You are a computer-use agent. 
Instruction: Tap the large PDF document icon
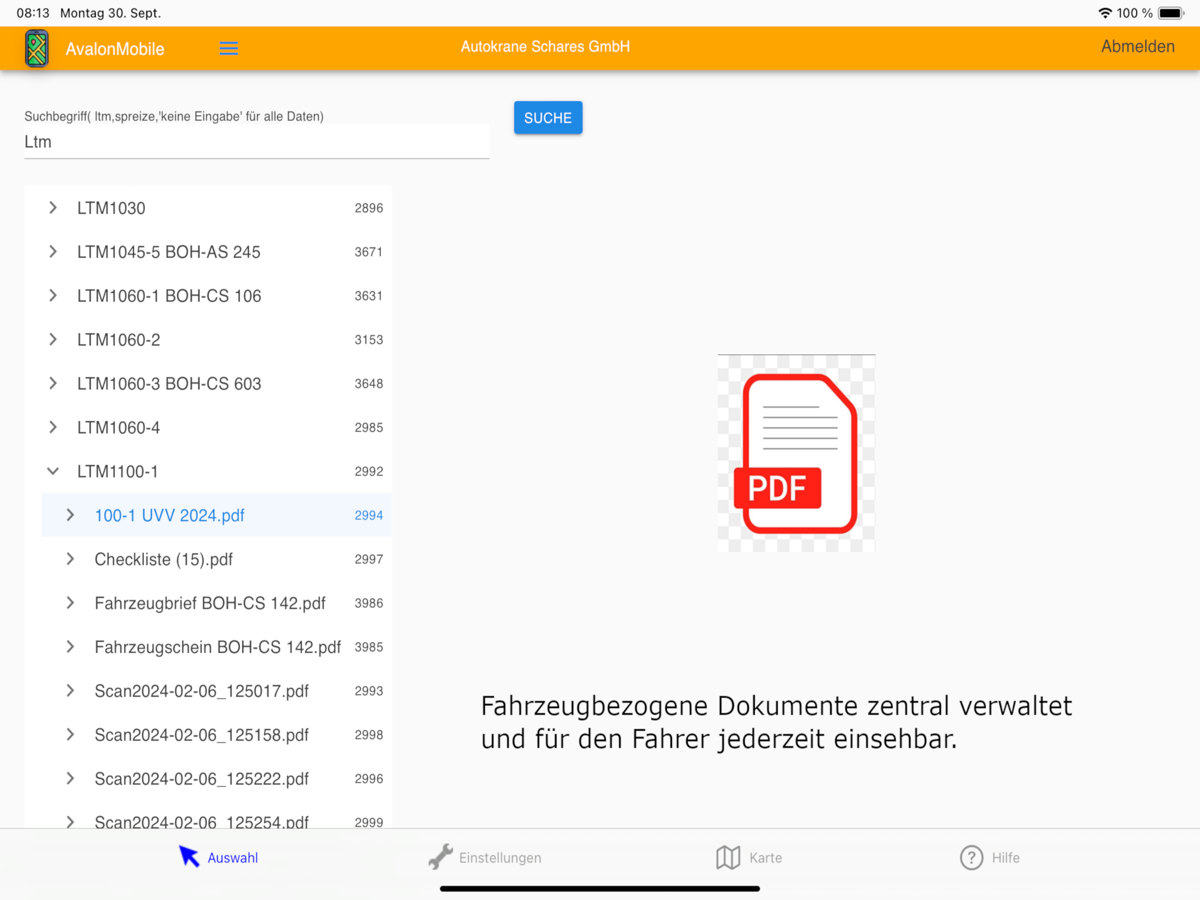coord(796,453)
